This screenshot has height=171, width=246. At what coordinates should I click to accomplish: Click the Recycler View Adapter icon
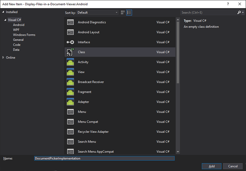coord(71,132)
